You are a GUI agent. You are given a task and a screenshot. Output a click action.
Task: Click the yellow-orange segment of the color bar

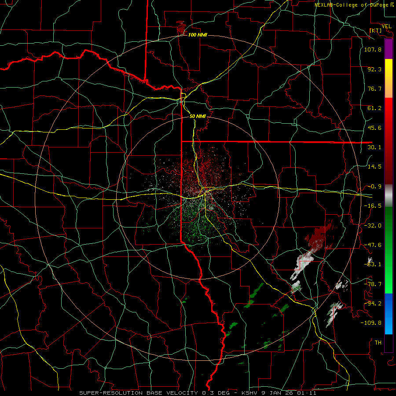click(x=389, y=78)
